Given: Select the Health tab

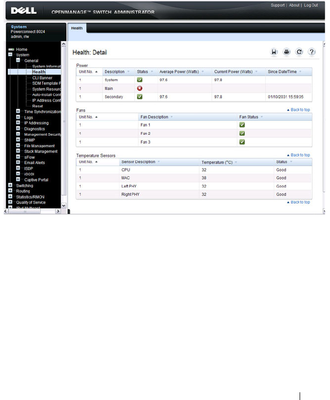Looking at the screenshot, I should pyautogui.click(x=77, y=28).
